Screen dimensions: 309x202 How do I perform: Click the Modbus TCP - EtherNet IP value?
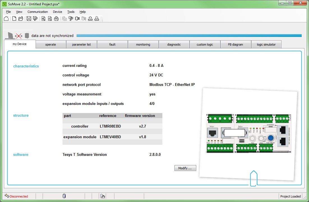172,84
